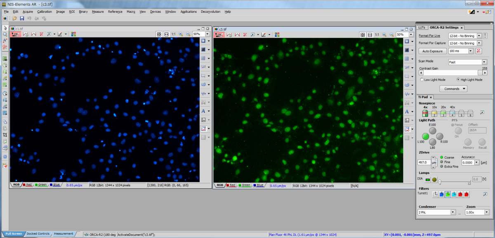Click the cyan filter cube in Turret1
The width and height of the screenshot is (495, 238).
[453, 194]
